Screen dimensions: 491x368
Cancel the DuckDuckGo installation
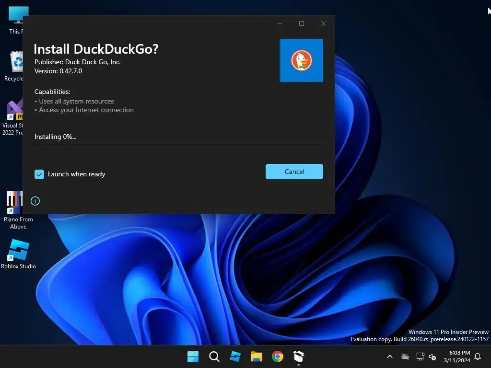[x=294, y=172]
